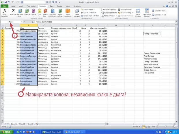Click the Windows Start button
Image resolution: width=179 pixels, height=134 pixels.
coord(7,132)
